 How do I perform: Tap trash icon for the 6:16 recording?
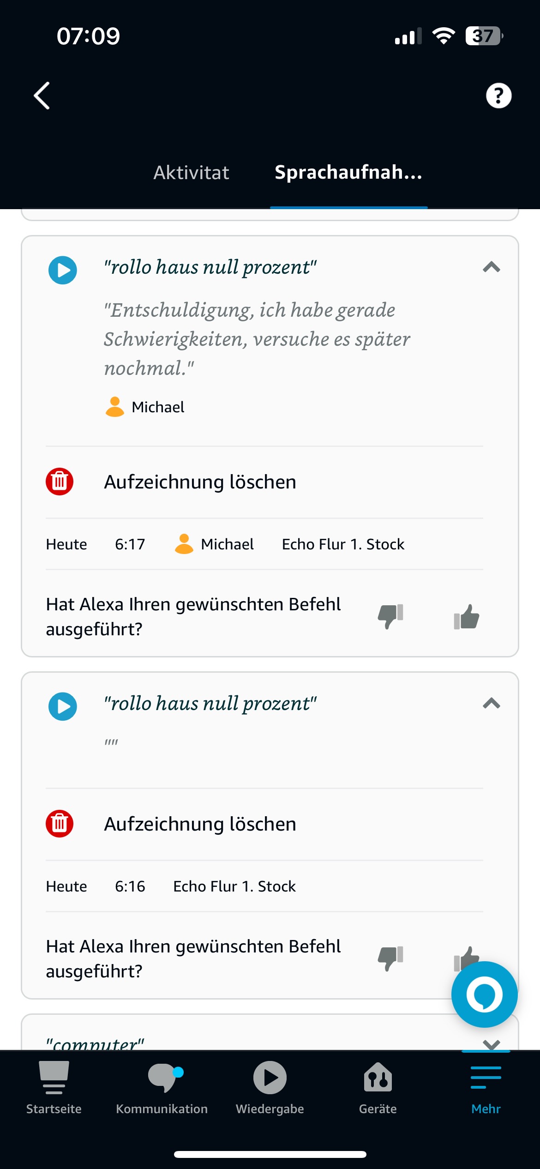click(60, 824)
